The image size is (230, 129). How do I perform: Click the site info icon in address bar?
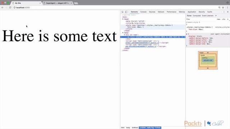[14, 8]
